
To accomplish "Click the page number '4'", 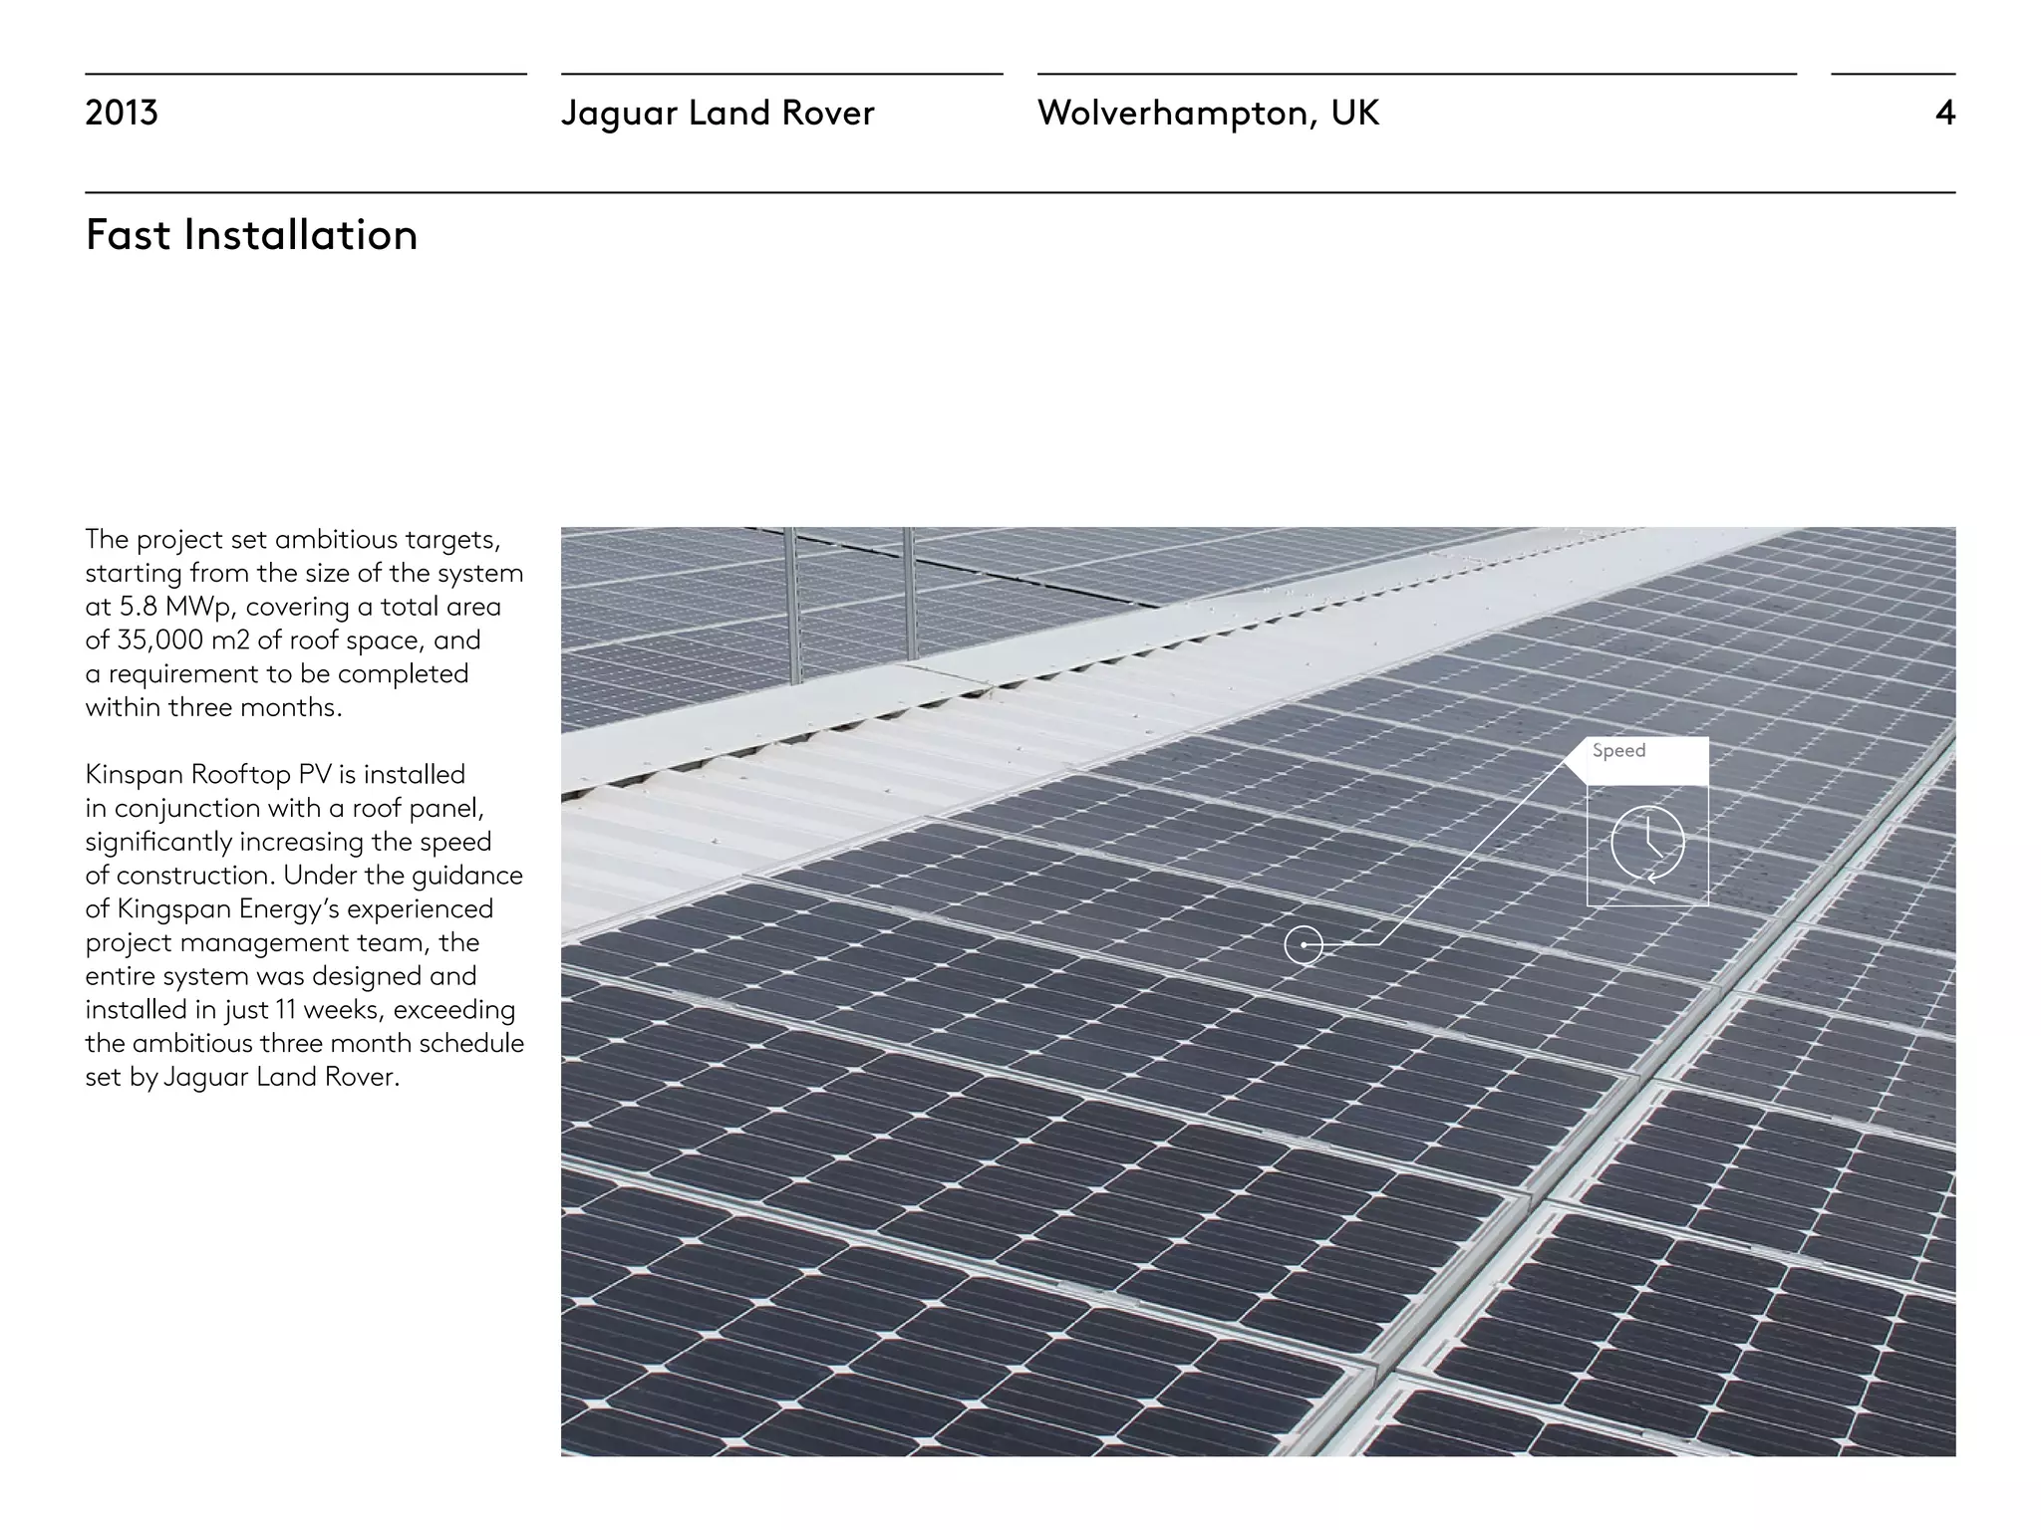I will click(1945, 113).
